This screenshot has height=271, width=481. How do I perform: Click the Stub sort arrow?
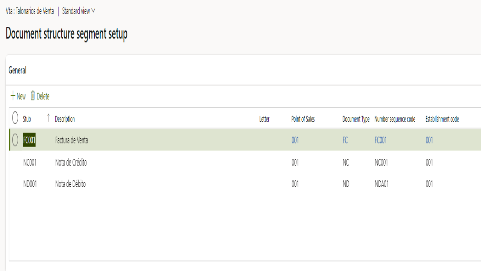click(48, 118)
